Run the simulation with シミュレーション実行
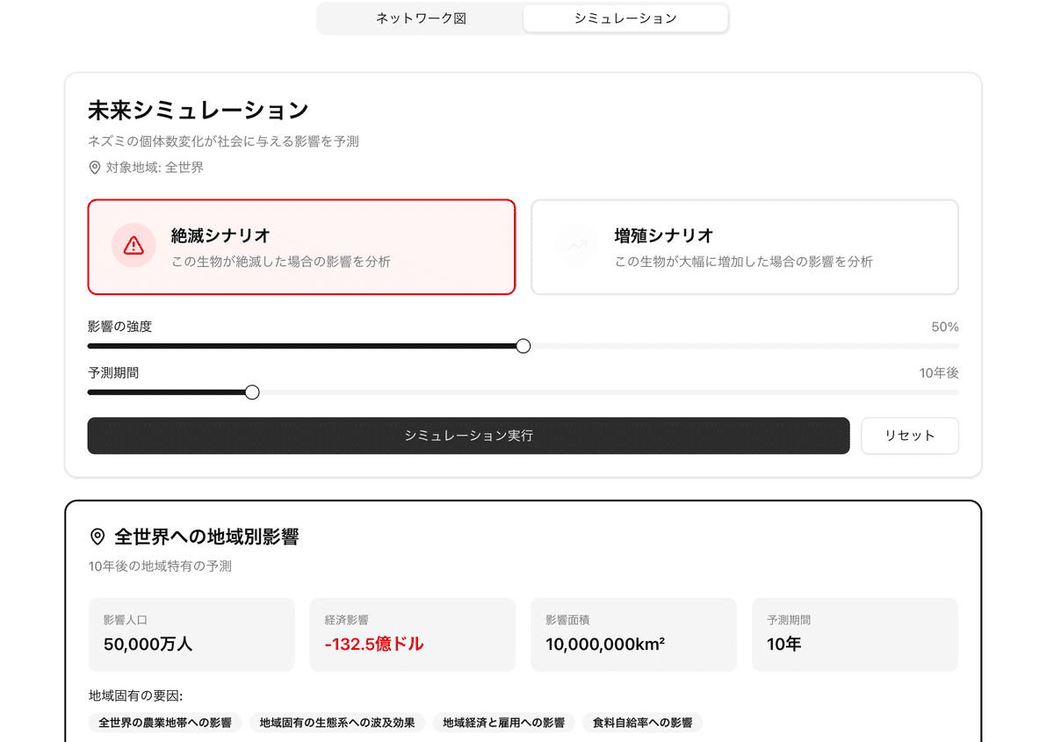The image size is (1054, 742). coord(469,436)
